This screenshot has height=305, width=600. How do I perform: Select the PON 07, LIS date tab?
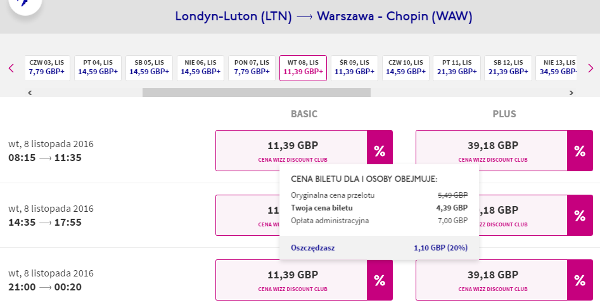tap(252, 68)
